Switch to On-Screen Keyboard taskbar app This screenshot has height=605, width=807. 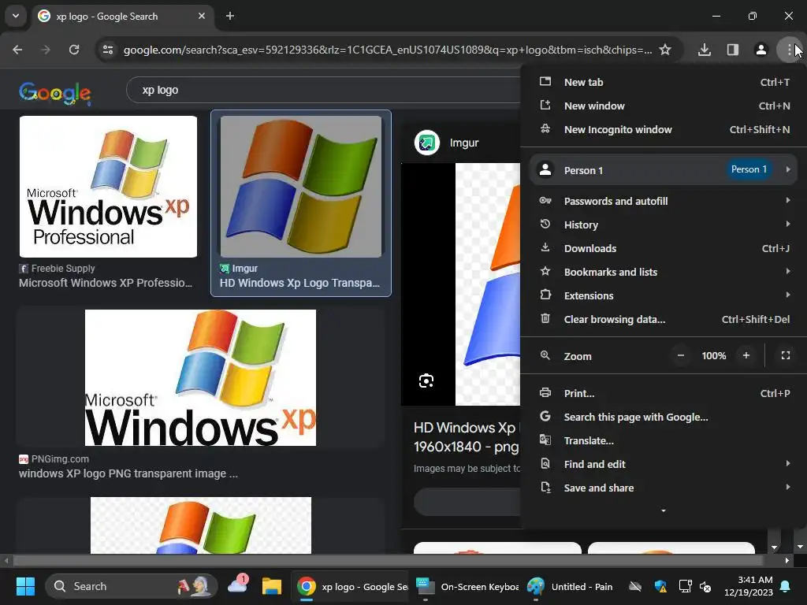tap(467, 586)
